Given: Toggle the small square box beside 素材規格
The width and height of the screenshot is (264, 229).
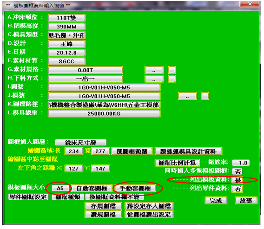Looking at the screenshot, I should pyautogui.click(x=172, y=70).
